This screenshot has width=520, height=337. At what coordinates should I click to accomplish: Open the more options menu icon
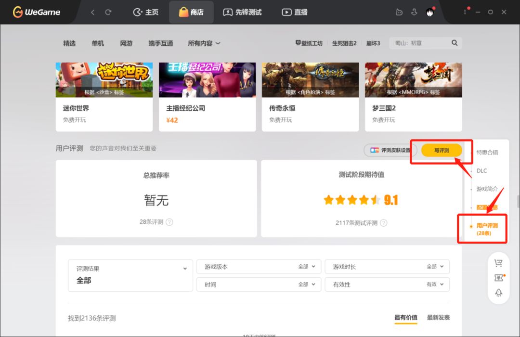coord(465,12)
